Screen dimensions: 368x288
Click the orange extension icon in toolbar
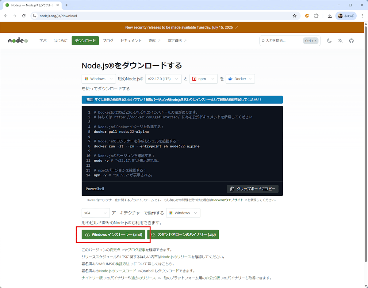point(307,16)
